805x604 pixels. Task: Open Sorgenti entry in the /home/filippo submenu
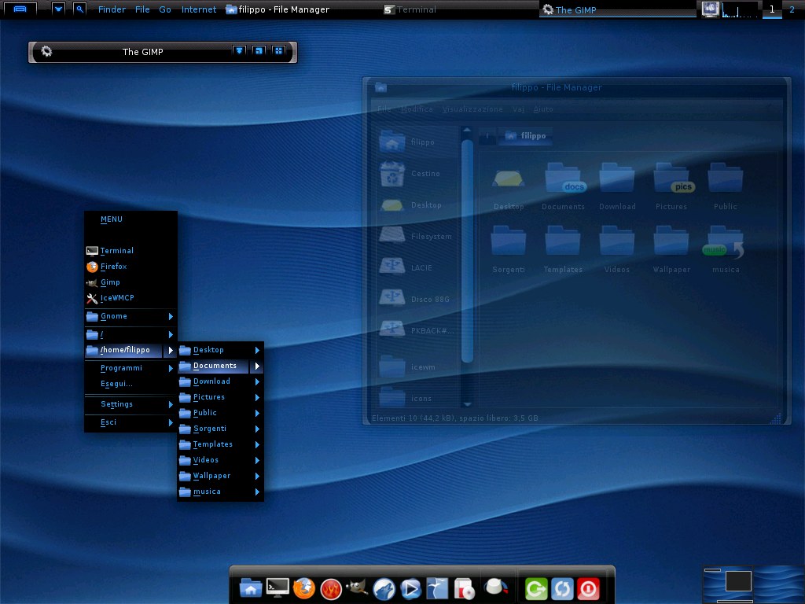tap(221, 429)
